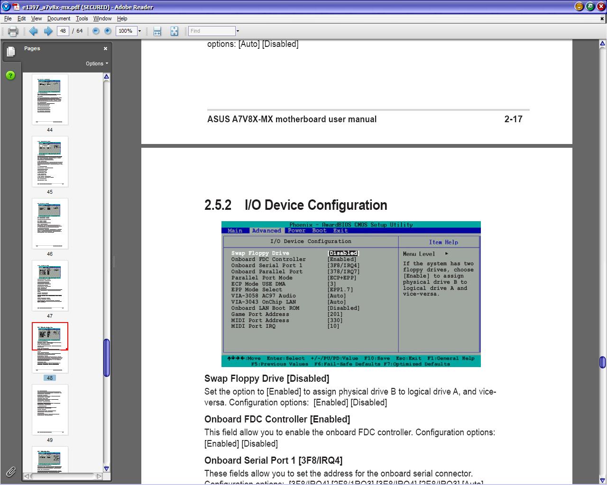Image resolution: width=607 pixels, height=485 pixels.
Task: Open the zoom percentage dropdown arrow
Action: click(x=139, y=31)
